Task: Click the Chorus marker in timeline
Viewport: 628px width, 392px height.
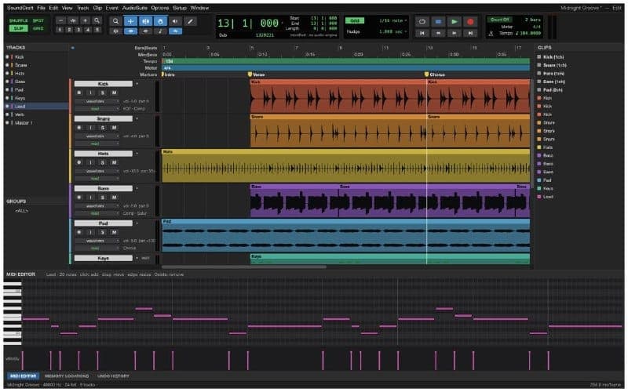Action: pos(435,74)
